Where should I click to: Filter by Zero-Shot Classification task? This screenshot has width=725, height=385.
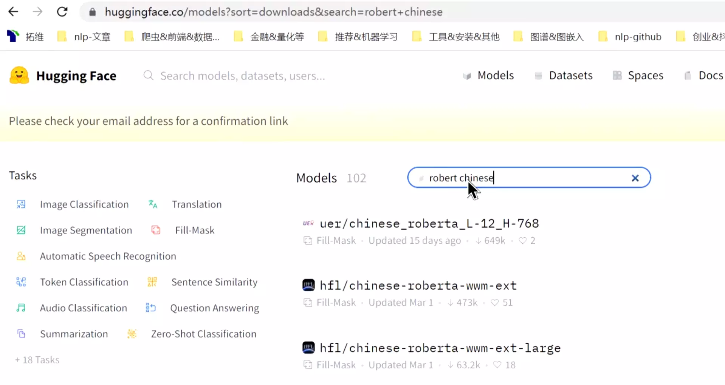pyautogui.click(x=204, y=334)
